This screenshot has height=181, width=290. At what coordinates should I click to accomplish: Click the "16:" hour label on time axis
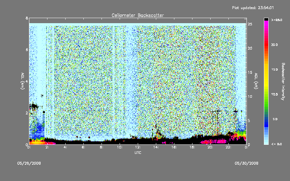click(174, 147)
